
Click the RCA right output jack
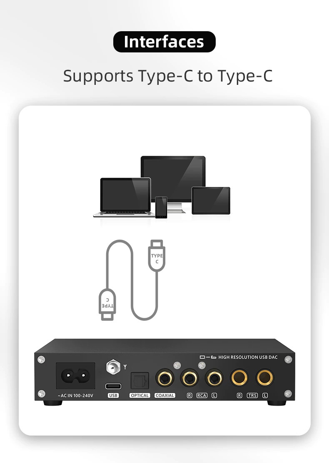click(x=189, y=378)
